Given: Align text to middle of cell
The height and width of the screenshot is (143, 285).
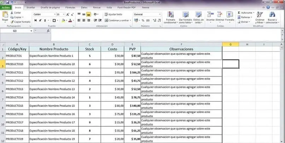Looking at the screenshot, I should [83, 14].
